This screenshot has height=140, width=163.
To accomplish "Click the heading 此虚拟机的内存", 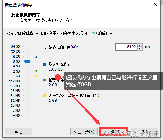I will click(26, 15).
